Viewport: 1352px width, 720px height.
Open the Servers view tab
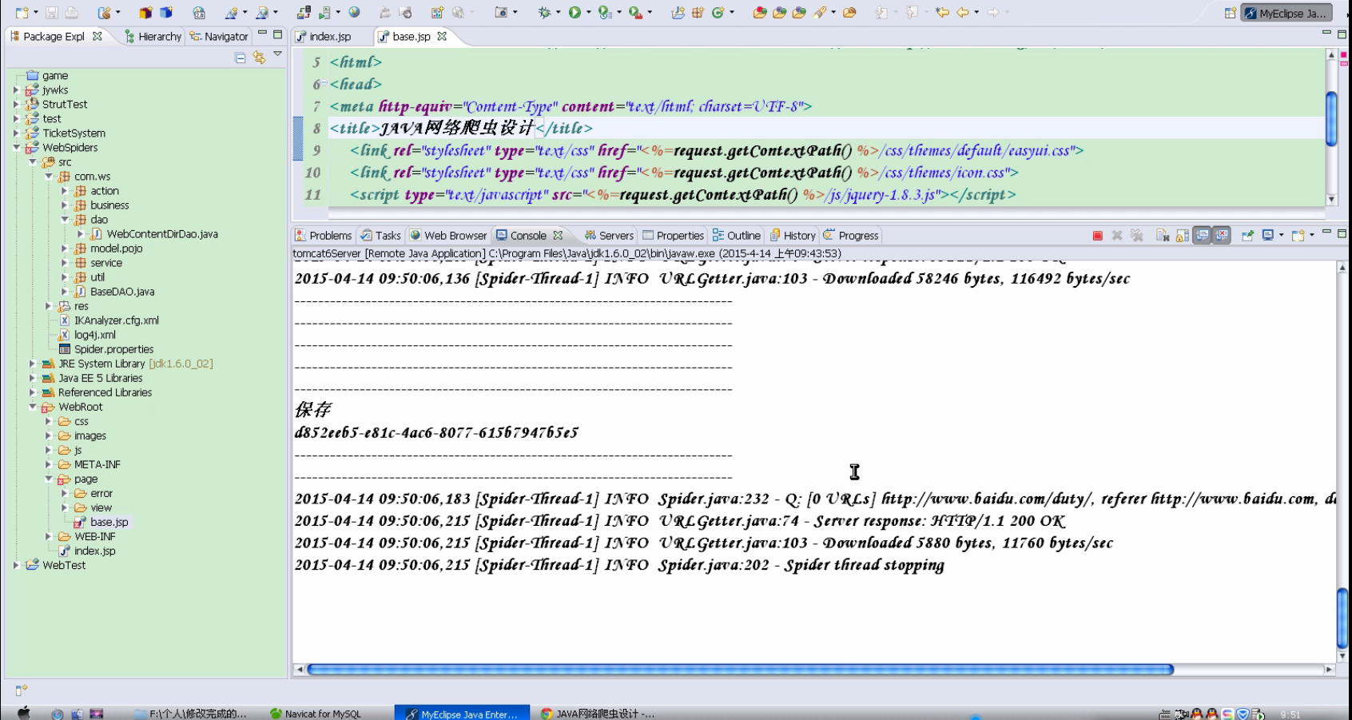click(x=609, y=236)
